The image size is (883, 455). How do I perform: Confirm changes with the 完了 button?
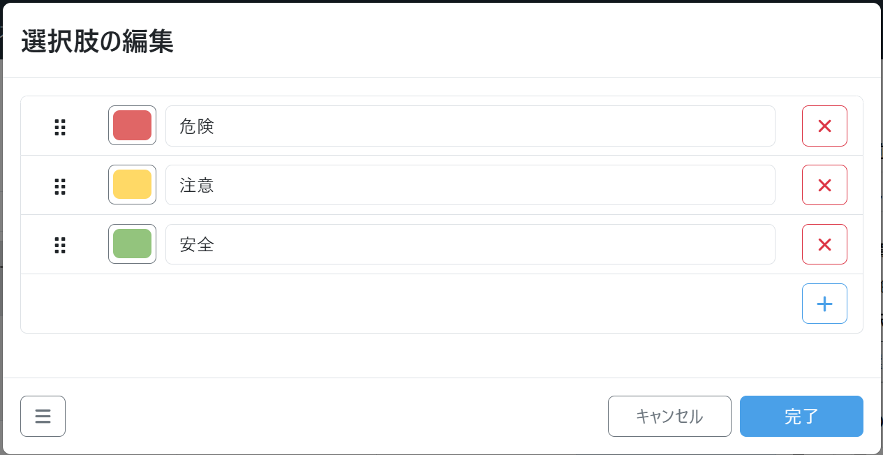[x=801, y=417]
